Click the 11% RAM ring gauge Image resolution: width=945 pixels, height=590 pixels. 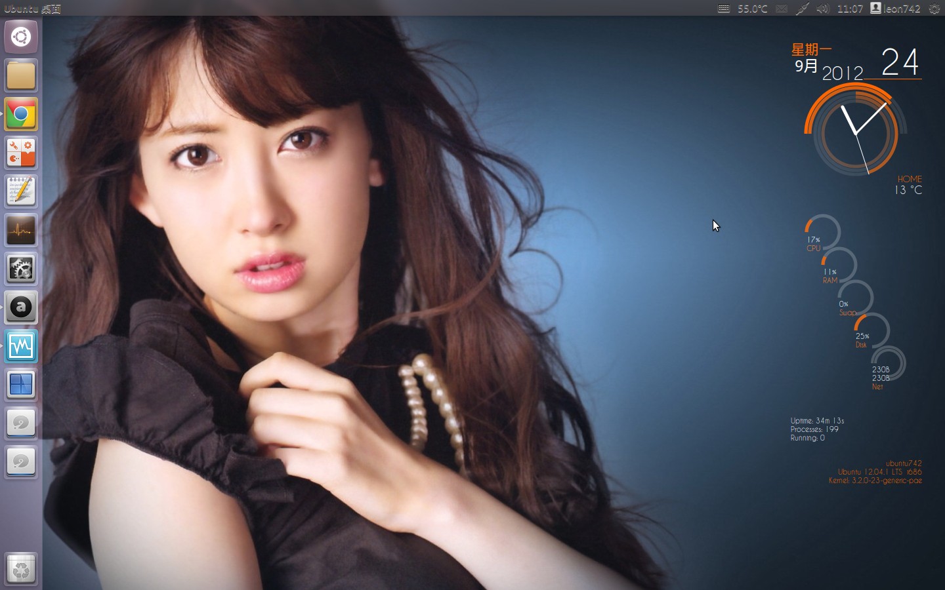pos(839,265)
